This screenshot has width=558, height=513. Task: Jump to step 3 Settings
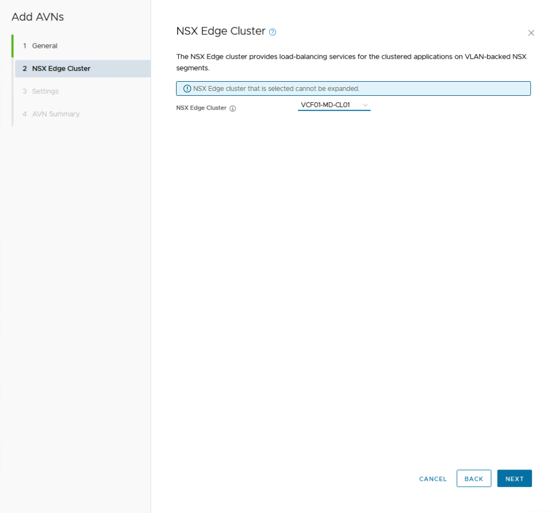pos(45,91)
